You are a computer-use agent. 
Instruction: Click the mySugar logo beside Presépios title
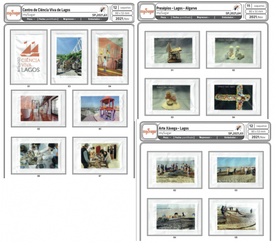point(147,12)
